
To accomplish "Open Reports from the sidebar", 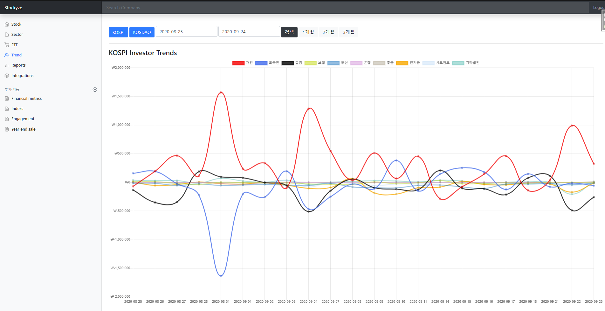I will (x=18, y=65).
